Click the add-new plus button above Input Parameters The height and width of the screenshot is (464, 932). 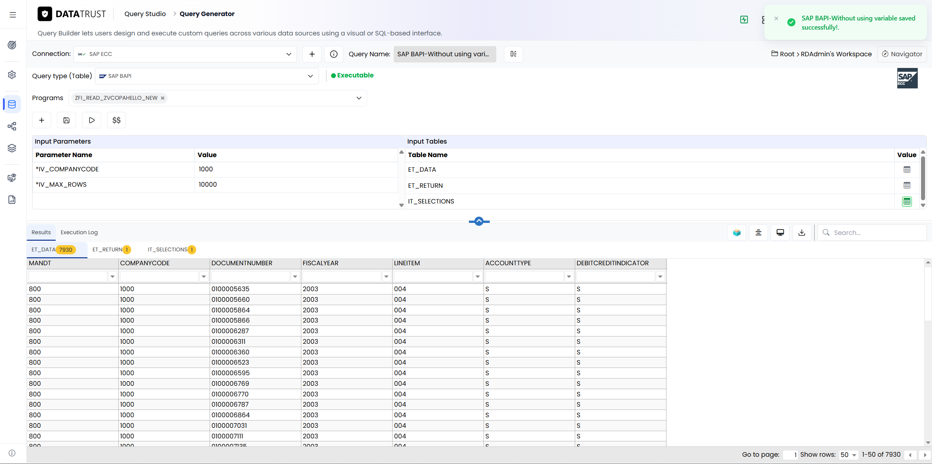tap(42, 120)
